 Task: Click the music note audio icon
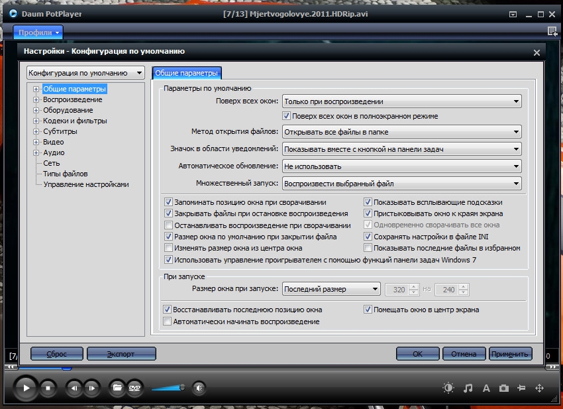(468, 388)
